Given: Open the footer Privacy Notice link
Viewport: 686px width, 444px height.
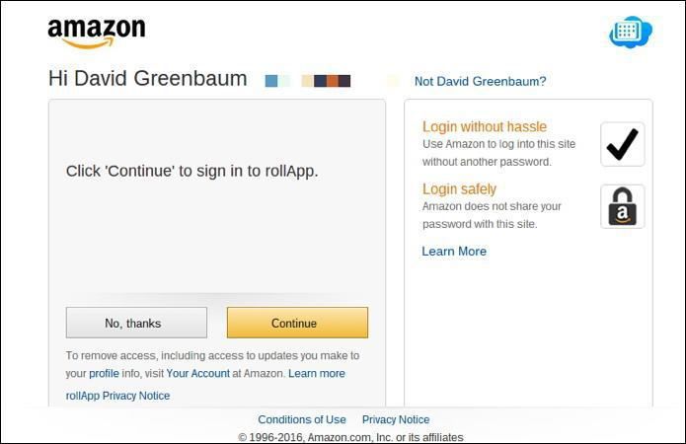Looking at the screenshot, I should coord(396,419).
